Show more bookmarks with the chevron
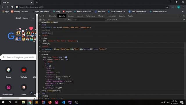The width and height of the screenshot is (186, 105). [x=183, y=11]
